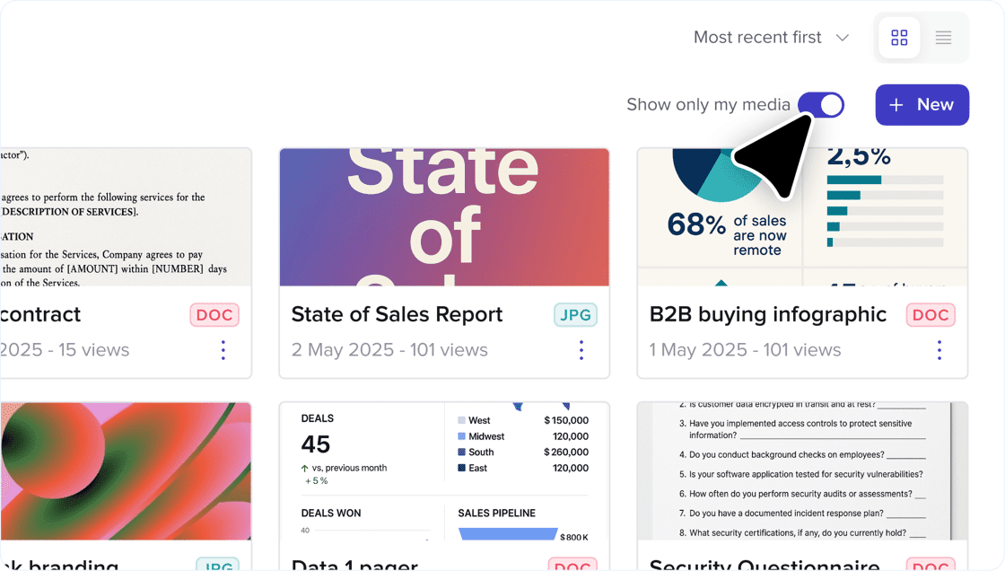Open options menu for State of Sales Report
This screenshot has height=571, width=1005.
(581, 350)
